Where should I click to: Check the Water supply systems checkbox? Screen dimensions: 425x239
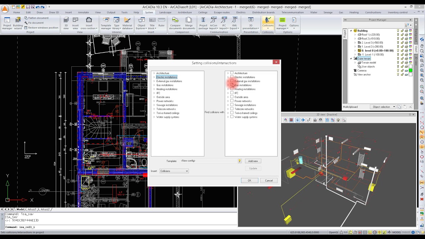coord(232,117)
